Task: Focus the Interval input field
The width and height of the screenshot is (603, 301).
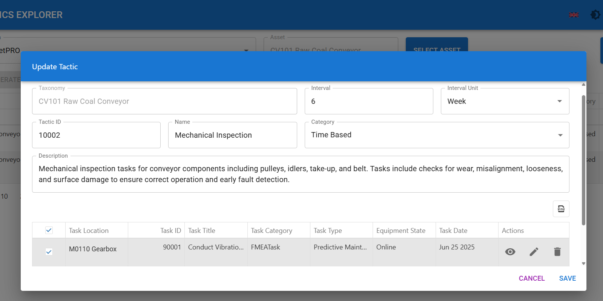Action: pyautogui.click(x=369, y=101)
